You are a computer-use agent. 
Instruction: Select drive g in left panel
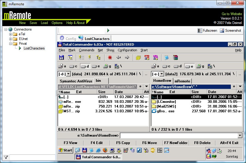107,66
